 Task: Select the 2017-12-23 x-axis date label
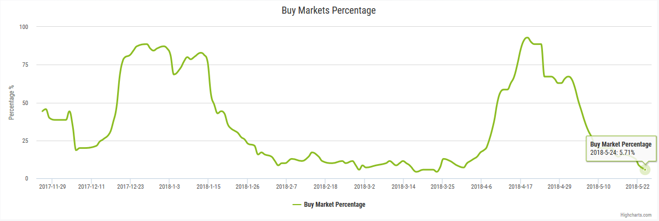tap(130, 187)
